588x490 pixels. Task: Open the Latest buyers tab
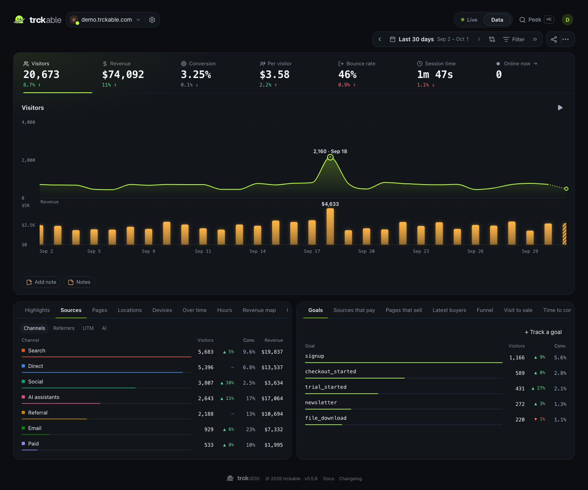tap(449, 310)
